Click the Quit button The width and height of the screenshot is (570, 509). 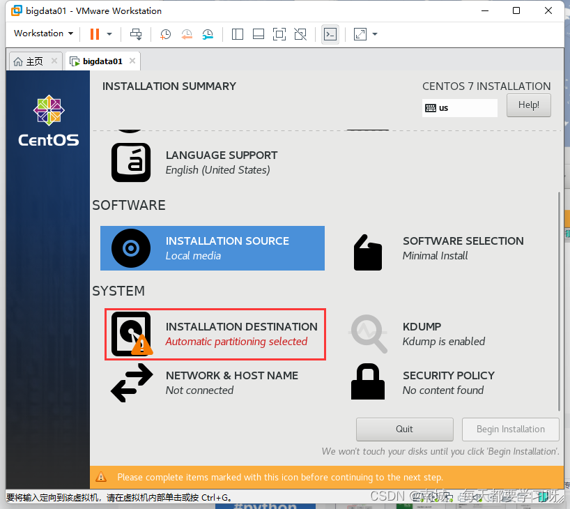(x=405, y=430)
